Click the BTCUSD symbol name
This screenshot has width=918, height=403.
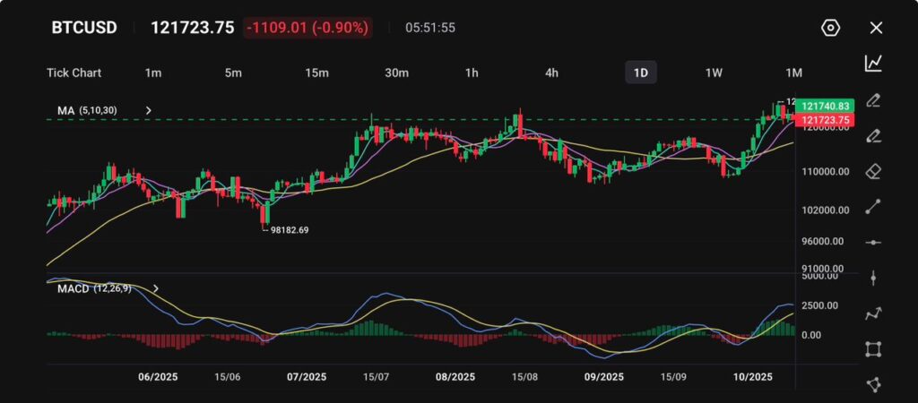(x=83, y=28)
